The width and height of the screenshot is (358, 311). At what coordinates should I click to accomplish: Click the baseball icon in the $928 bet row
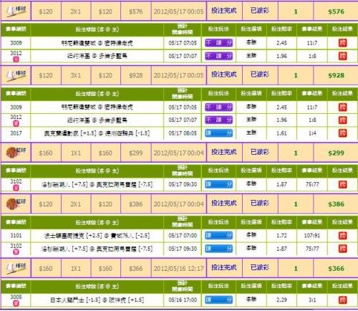coord(16,75)
